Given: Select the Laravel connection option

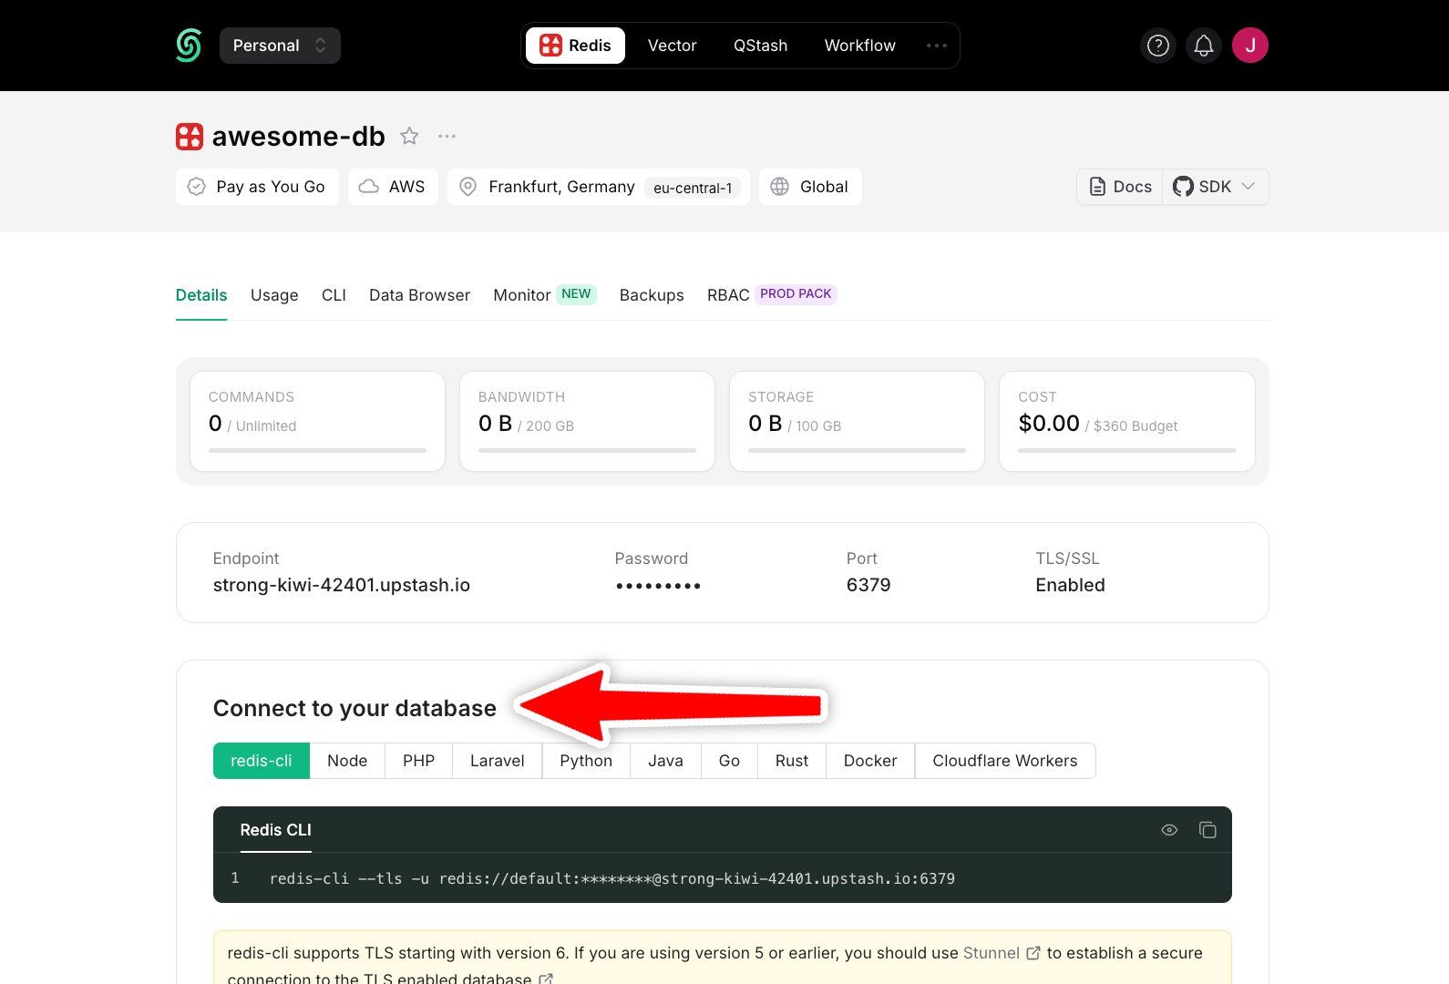Looking at the screenshot, I should click(x=498, y=761).
